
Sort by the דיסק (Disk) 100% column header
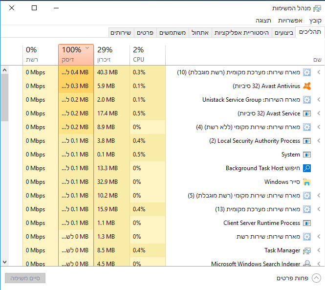76,55
